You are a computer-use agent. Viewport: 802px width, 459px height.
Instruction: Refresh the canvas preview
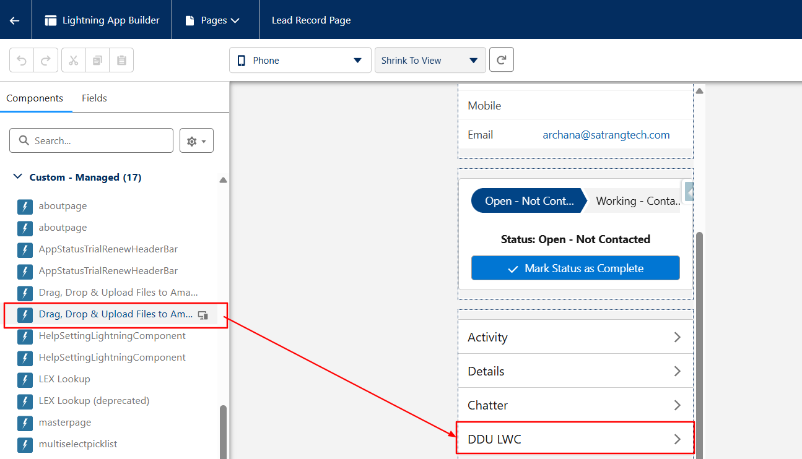click(x=502, y=60)
